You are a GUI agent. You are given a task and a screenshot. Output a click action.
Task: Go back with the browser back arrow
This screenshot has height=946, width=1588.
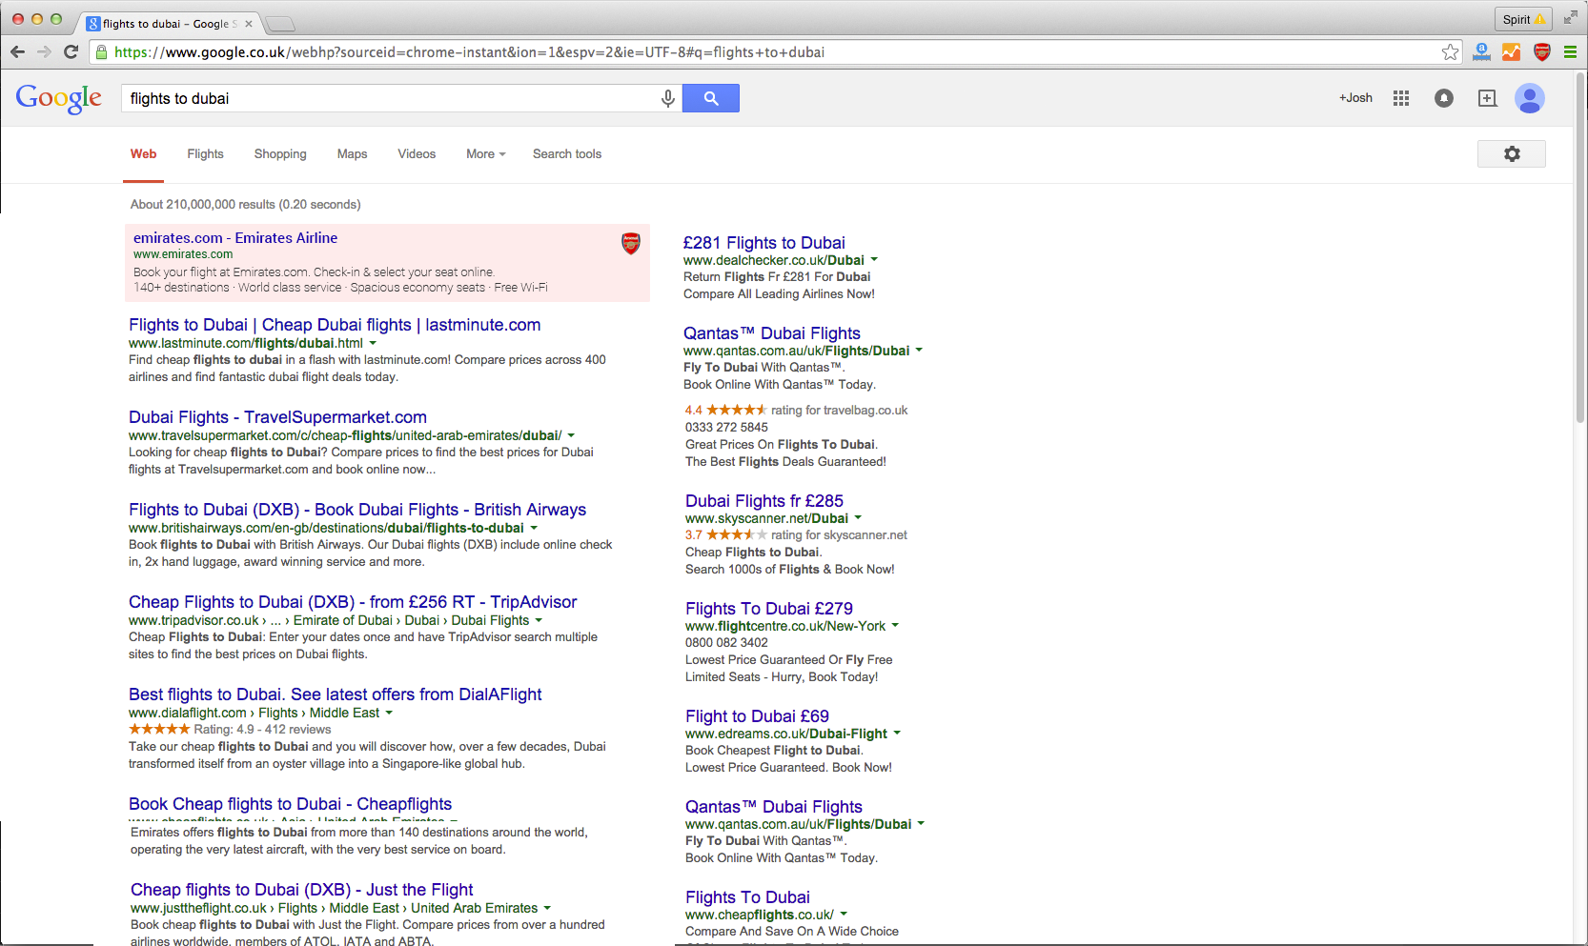point(17,51)
